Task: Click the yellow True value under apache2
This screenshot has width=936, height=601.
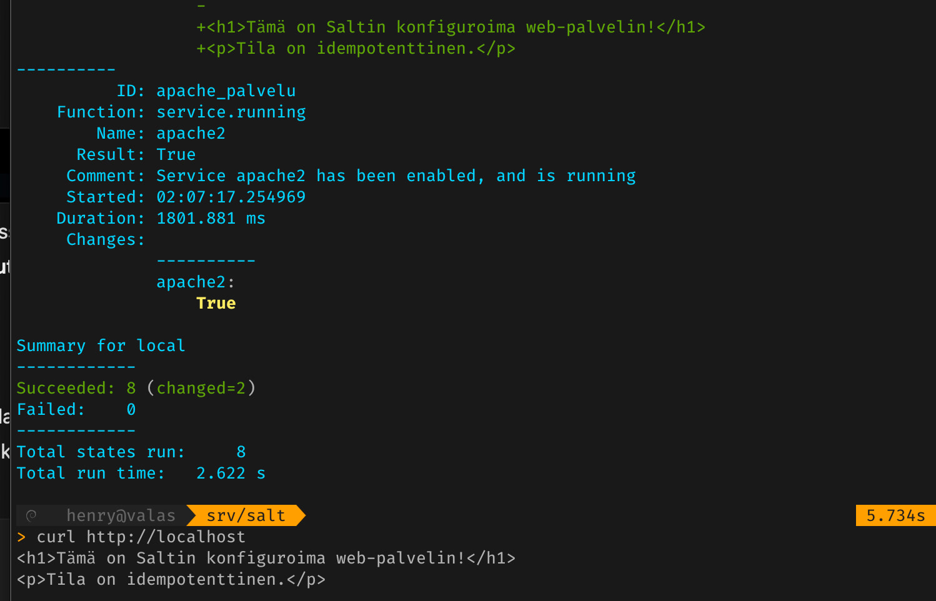Action: 216,303
